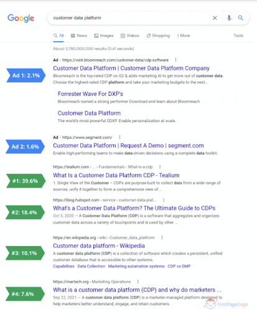Switch to the Videos tab
257x319 pixels.
pyautogui.click(x=130, y=36)
